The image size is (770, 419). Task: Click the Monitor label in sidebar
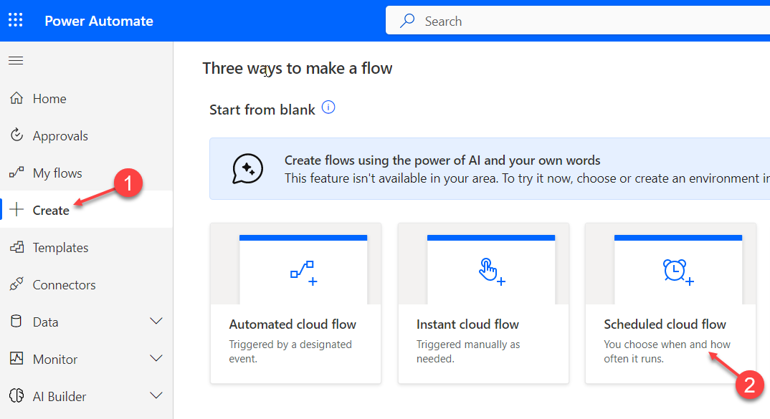(55, 359)
